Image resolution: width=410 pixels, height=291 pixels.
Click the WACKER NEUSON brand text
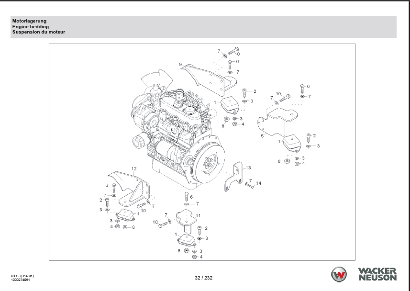coord(377,275)
